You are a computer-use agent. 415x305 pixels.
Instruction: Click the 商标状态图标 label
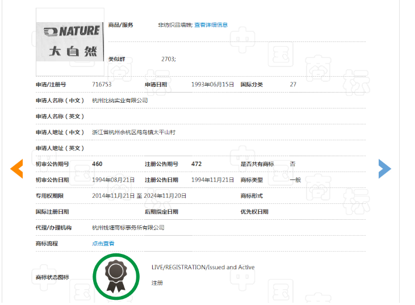click(52, 277)
